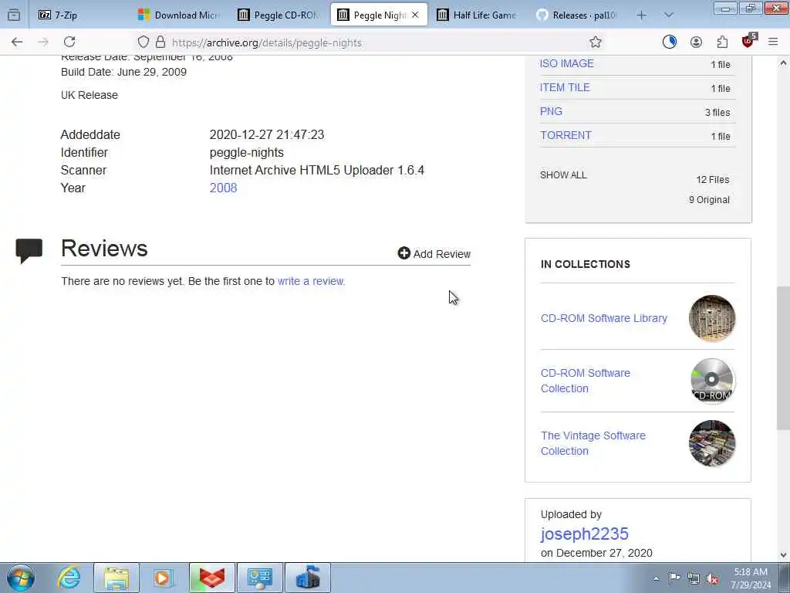
Task: Click the page scrollbar down arrow
Action: pyautogui.click(x=783, y=555)
